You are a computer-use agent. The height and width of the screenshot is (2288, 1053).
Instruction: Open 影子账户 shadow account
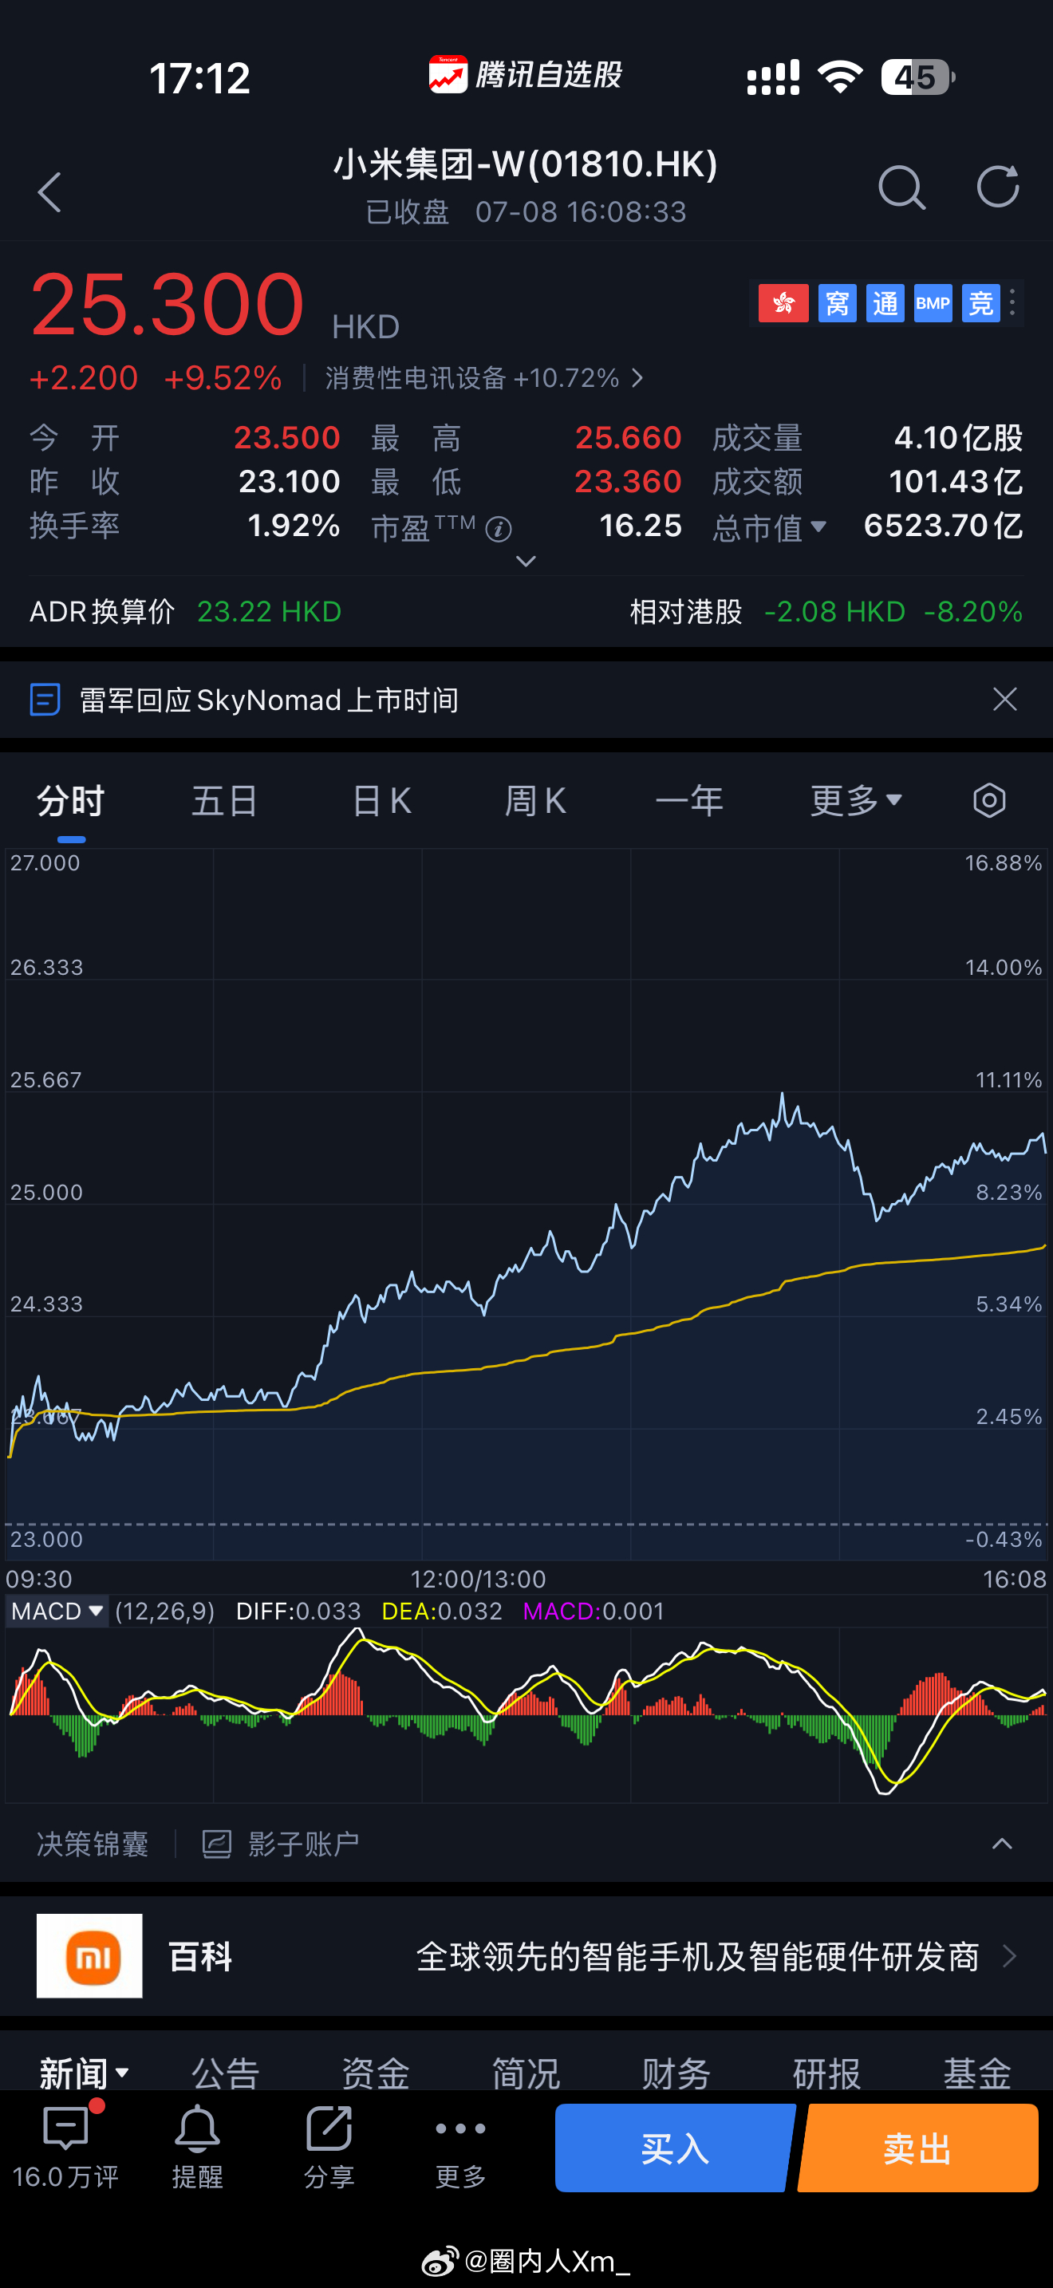coord(303,1844)
